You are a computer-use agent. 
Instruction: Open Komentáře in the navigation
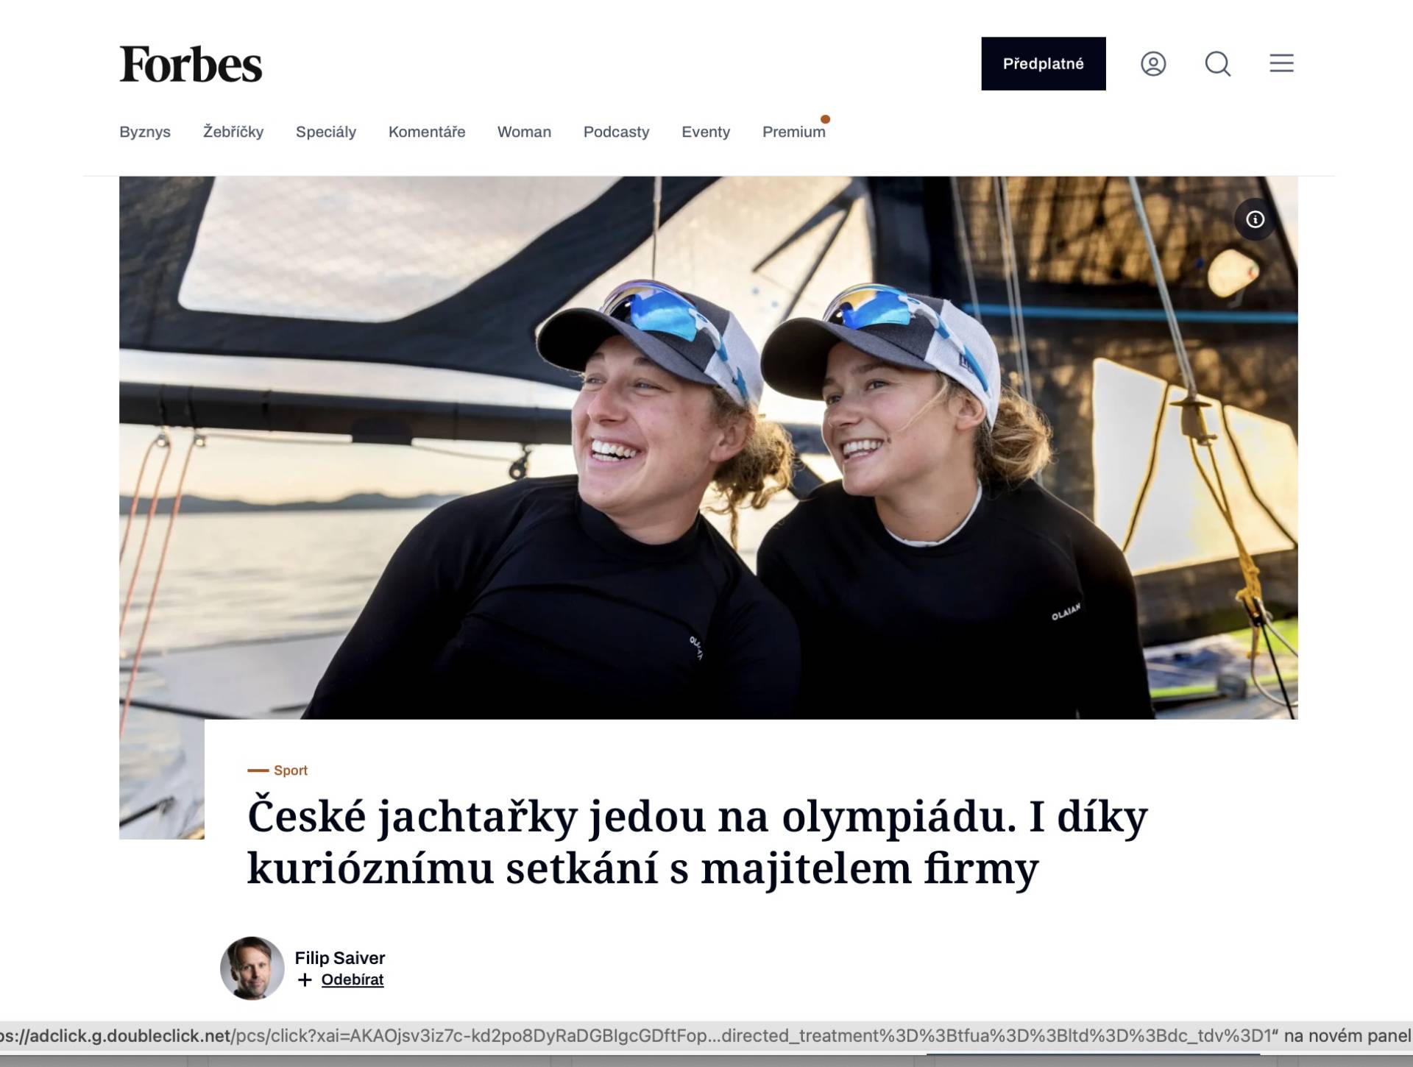427,132
